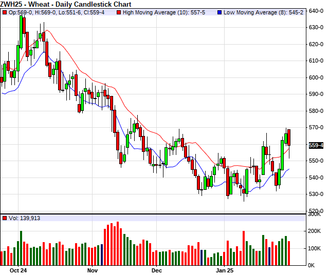Screen dimensions: 329x275
Task: Select the last red candlestick on the chart
Action: (x=289, y=137)
